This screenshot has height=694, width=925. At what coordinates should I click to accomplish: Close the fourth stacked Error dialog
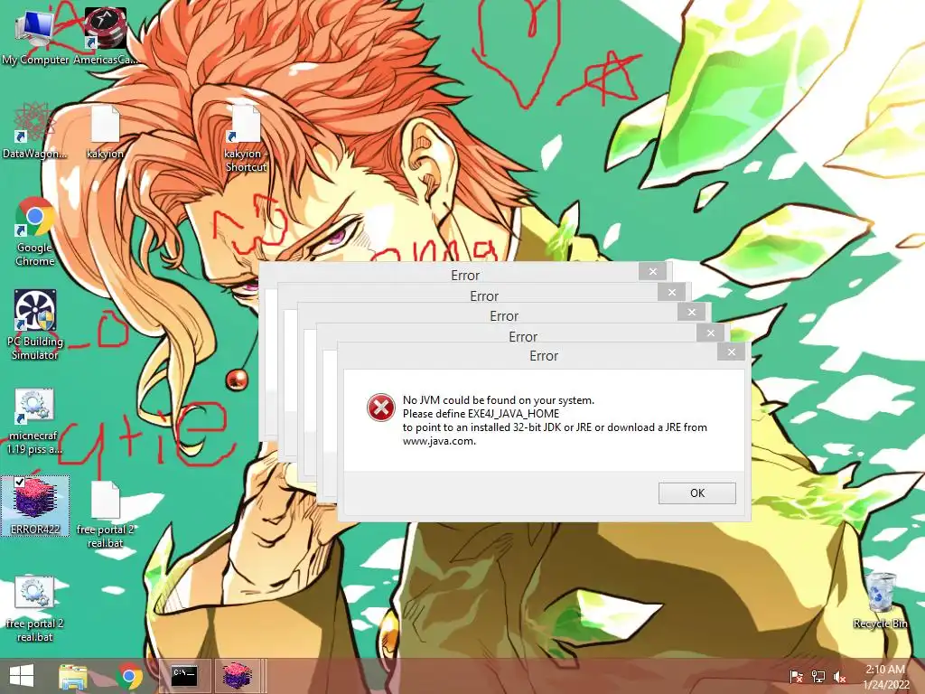click(671, 292)
